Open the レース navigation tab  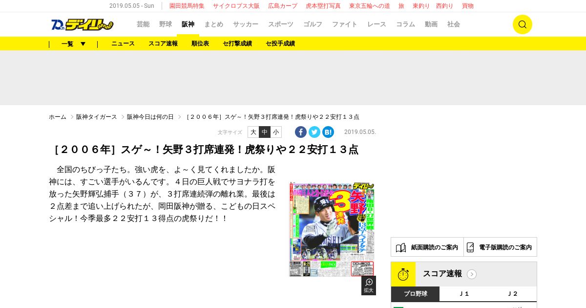tap(377, 24)
